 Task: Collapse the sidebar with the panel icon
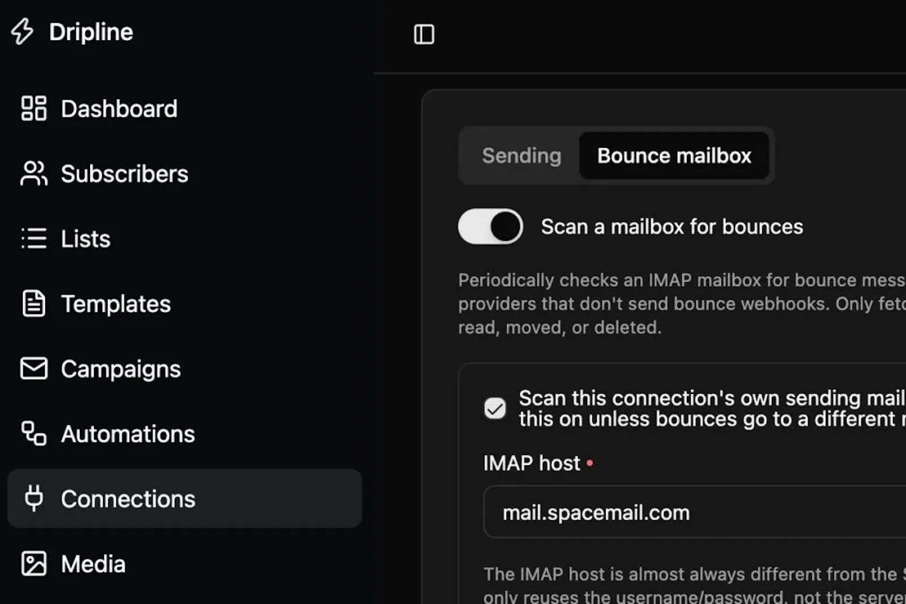coord(424,34)
